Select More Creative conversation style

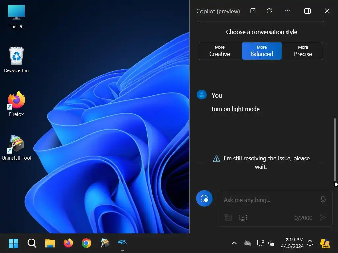pos(220,51)
